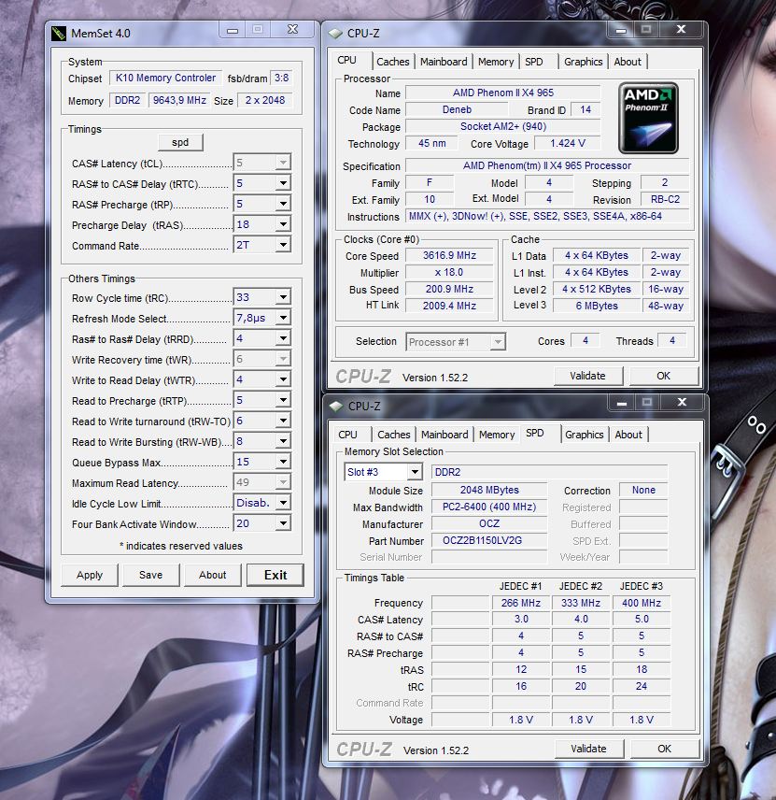The image size is (776, 800).
Task: Switch to About tab in upper CPU-Z
Action: coord(628,62)
